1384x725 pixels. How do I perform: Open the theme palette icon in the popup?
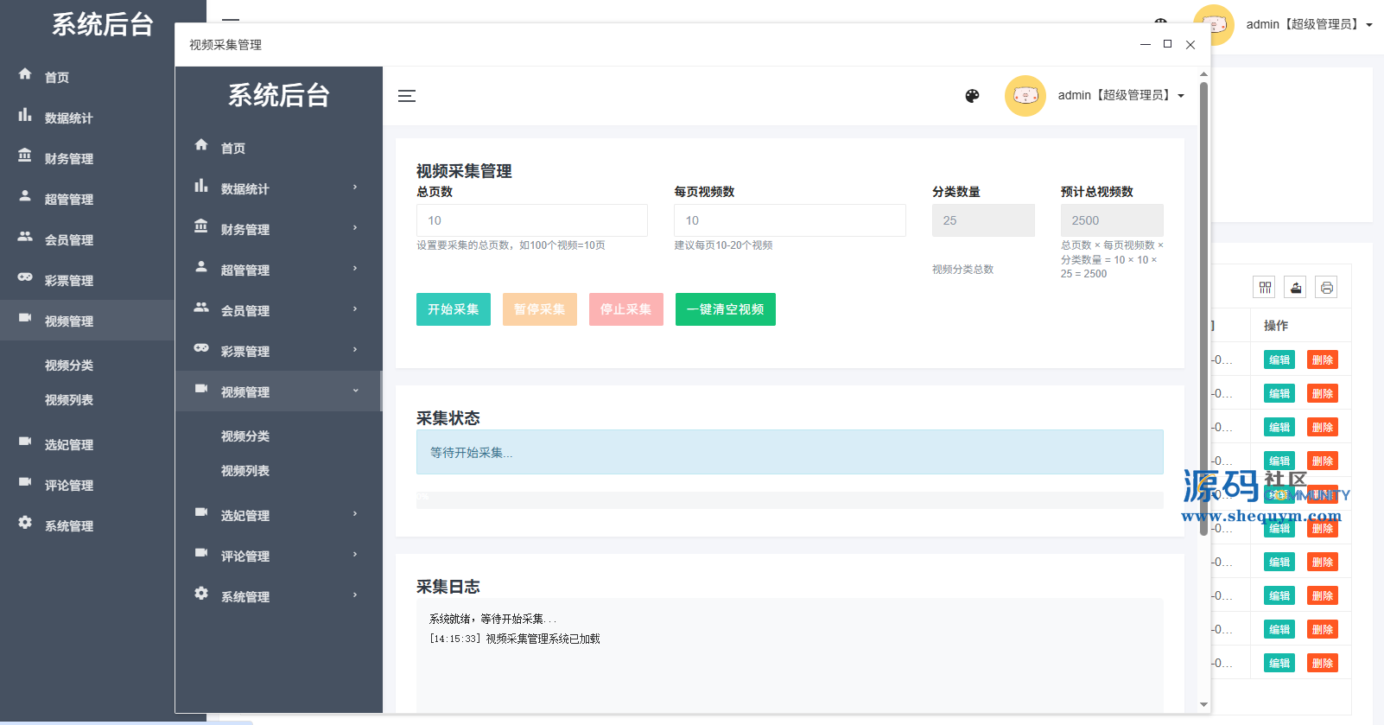[972, 96]
